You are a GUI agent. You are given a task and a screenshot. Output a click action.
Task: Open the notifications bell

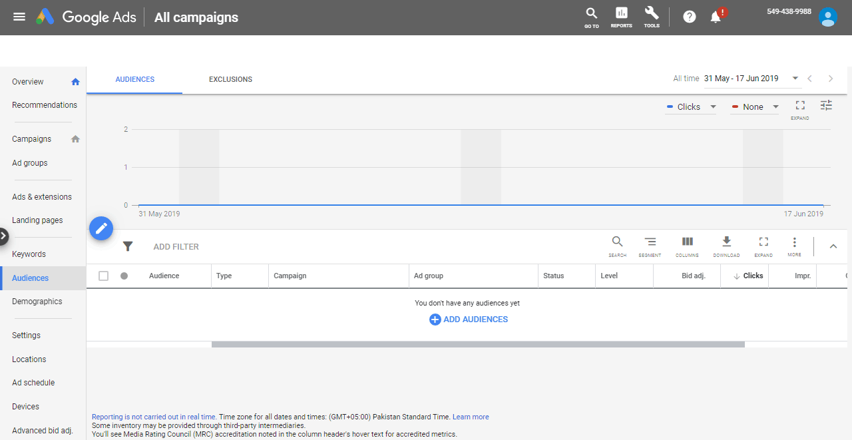point(716,17)
